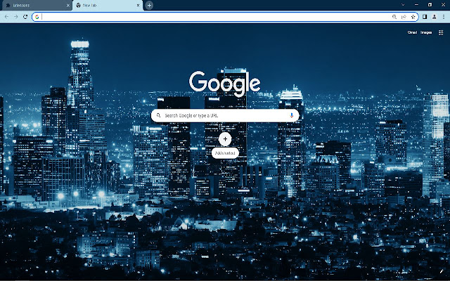Reload the current page
The image size is (450, 281).
coord(25,17)
